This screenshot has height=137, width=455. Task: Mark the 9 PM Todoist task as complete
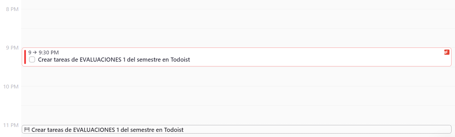pyautogui.click(x=32, y=60)
